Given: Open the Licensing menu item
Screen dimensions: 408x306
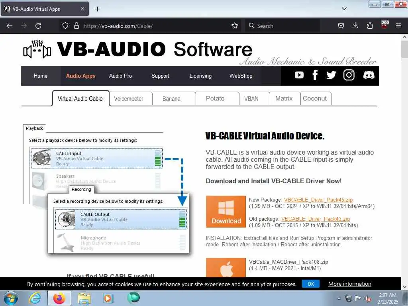Looking at the screenshot, I should point(200,76).
